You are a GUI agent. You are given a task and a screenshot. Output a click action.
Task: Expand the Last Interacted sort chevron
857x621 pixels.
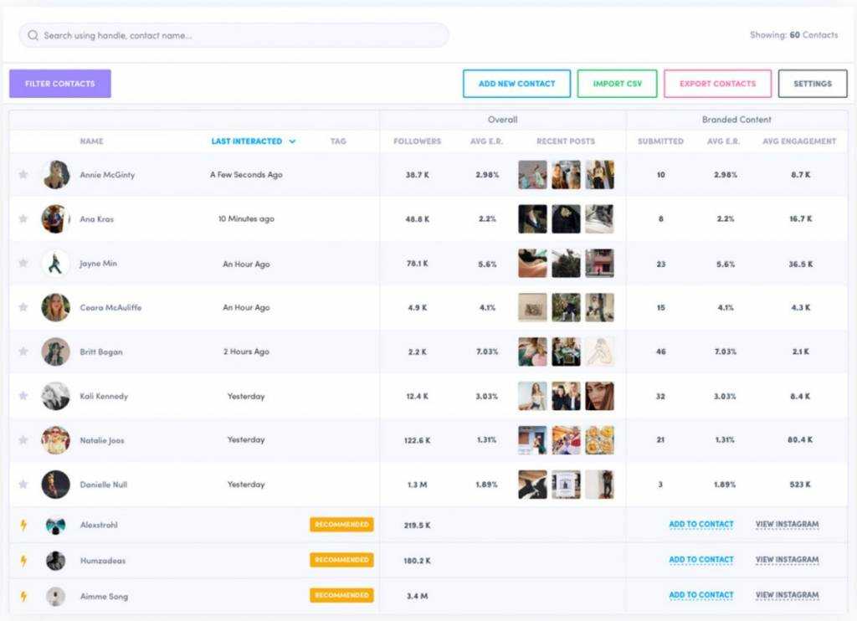292,142
